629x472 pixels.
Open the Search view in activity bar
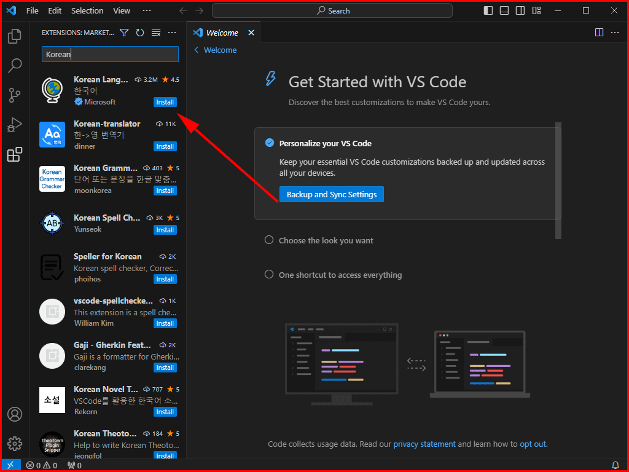[x=15, y=65]
